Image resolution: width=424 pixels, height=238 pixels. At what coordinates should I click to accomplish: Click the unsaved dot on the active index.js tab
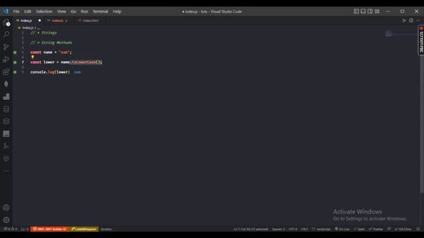click(40, 20)
